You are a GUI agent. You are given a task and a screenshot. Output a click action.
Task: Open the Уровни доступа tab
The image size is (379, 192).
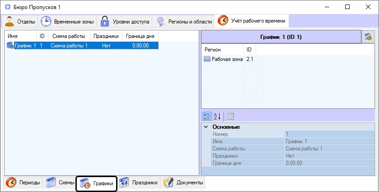pos(125,21)
